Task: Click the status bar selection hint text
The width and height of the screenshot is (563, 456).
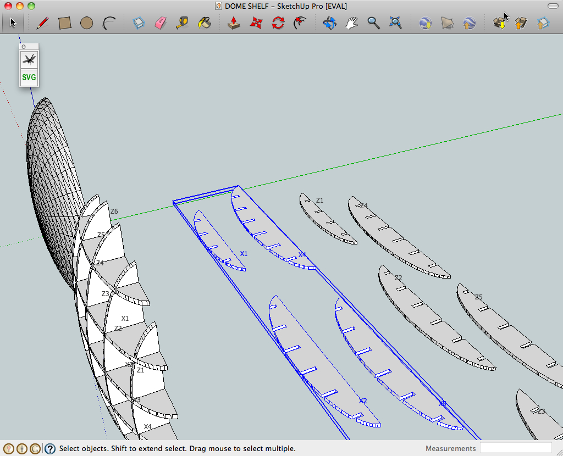Action: click(x=178, y=448)
